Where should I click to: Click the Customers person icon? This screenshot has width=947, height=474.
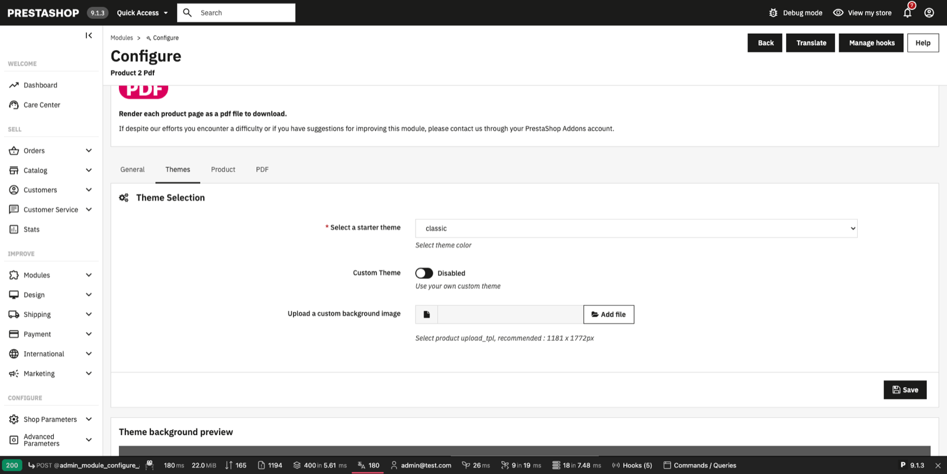click(x=14, y=190)
